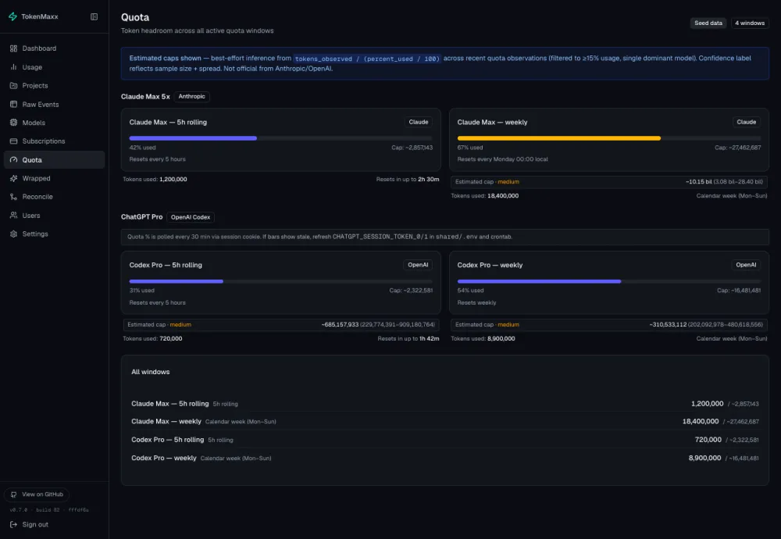Click the '67% used' label

click(469, 148)
